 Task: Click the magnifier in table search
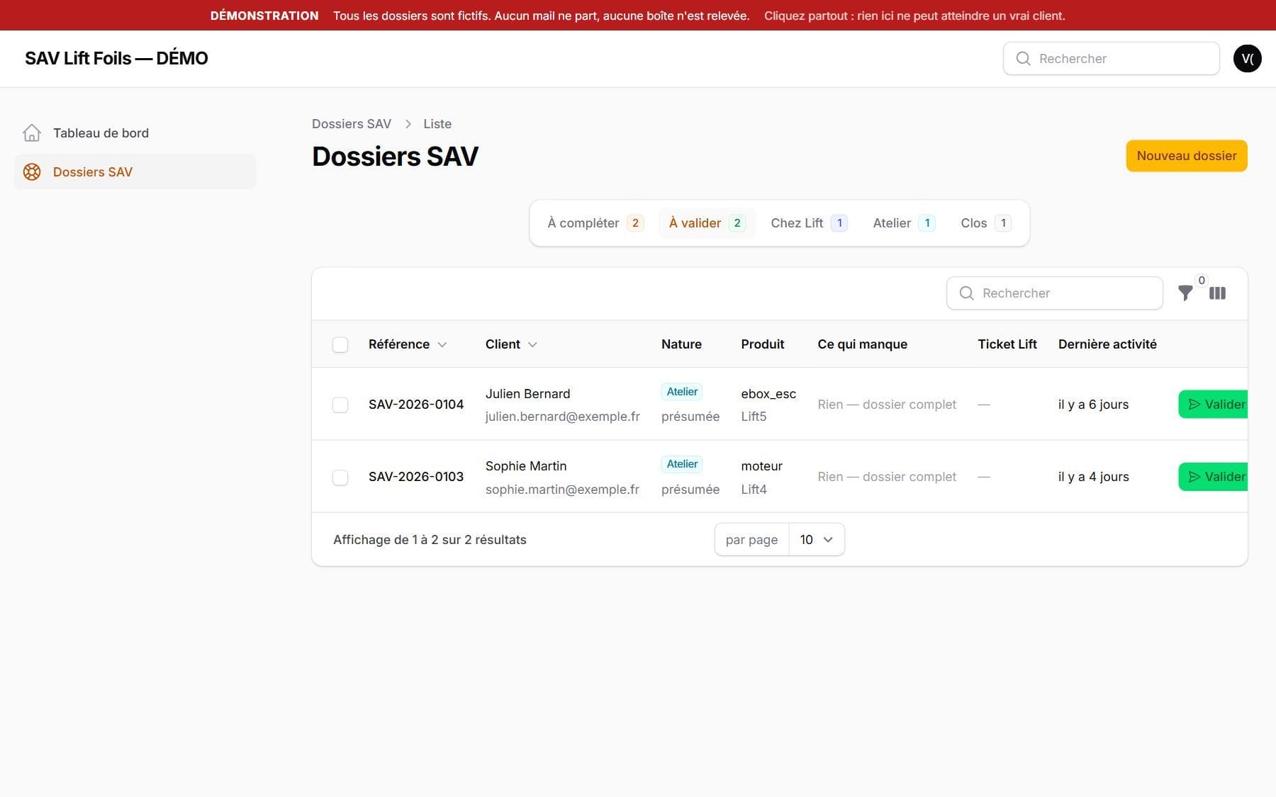click(x=966, y=293)
